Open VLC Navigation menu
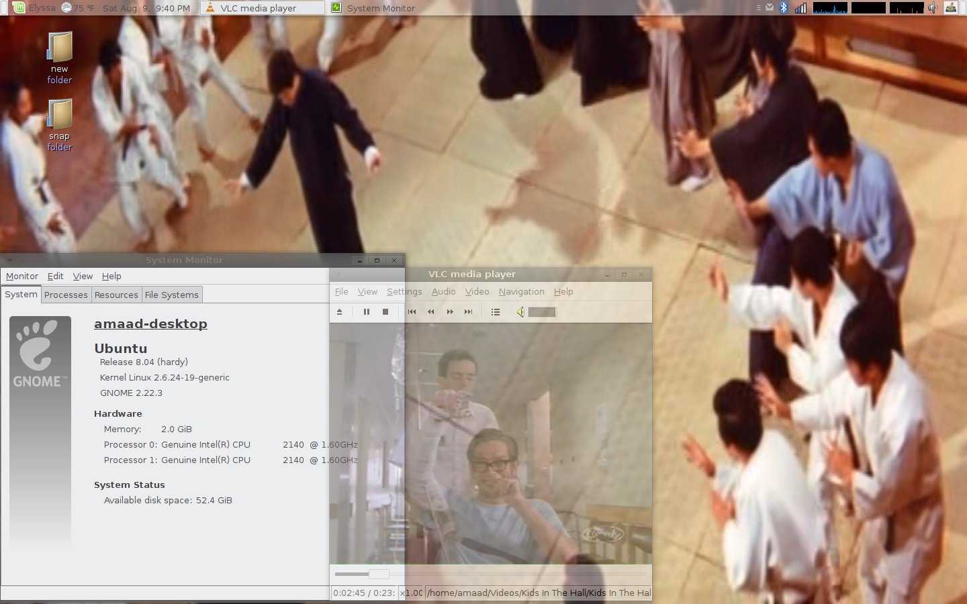This screenshot has width=967, height=604. [x=522, y=292]
